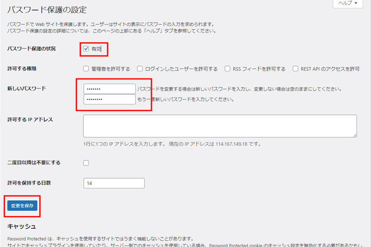Click the 許可する権限 row label
Screen dimensions: 371x247
(22, 68)
